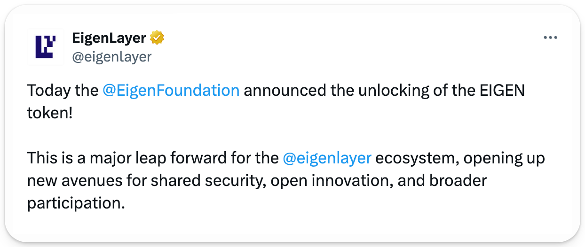This screenshot has width=585, height=247.
Task: Click the final word "participation."
Action: pos(76,203)
